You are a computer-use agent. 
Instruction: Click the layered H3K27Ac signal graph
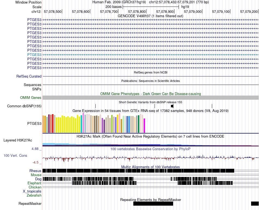(x=150, y=145)
